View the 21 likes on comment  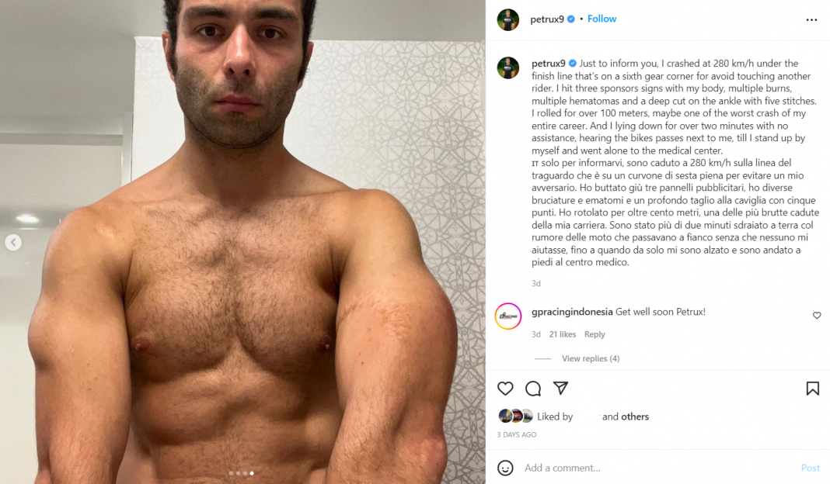point(562,334)
